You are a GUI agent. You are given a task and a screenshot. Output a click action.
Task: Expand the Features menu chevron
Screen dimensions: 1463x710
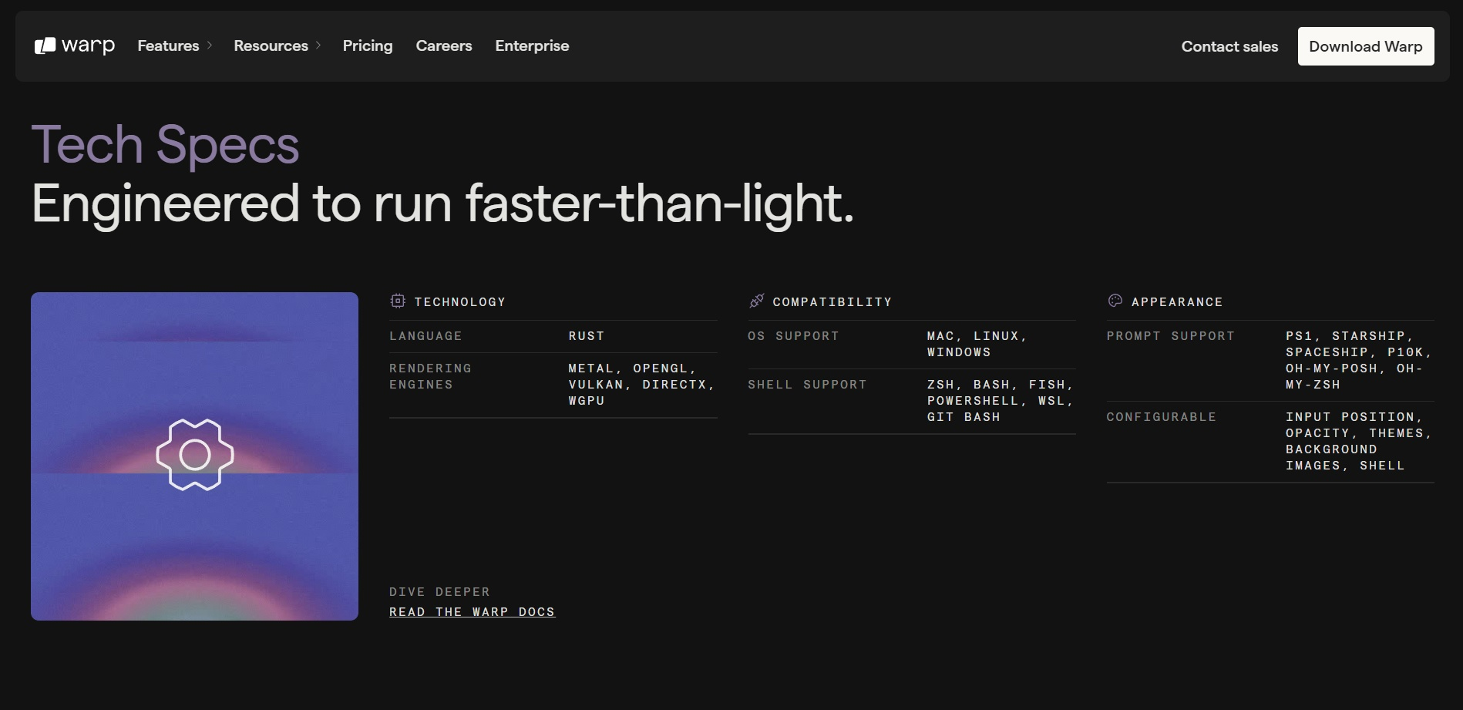[x=210, y=45]
